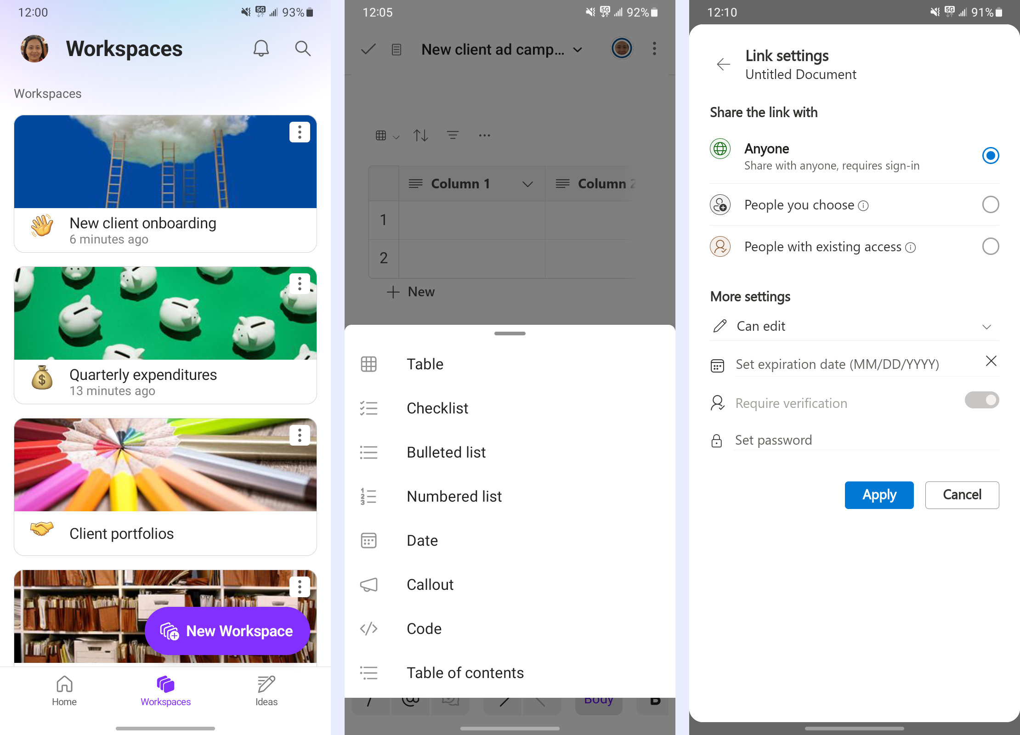The height and width of the screenshot is (735, 1020).
Task: Go back from Link settings
Action: coord(723,64)
